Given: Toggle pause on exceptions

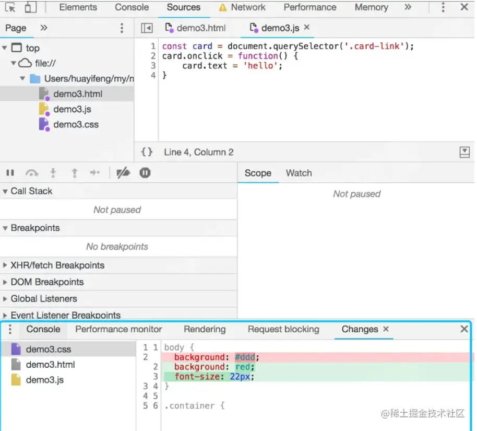Looking at the screenshot, I should (145, 173).
